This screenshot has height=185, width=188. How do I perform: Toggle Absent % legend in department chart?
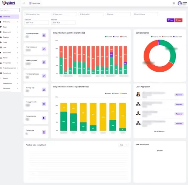tap(124, 94)
